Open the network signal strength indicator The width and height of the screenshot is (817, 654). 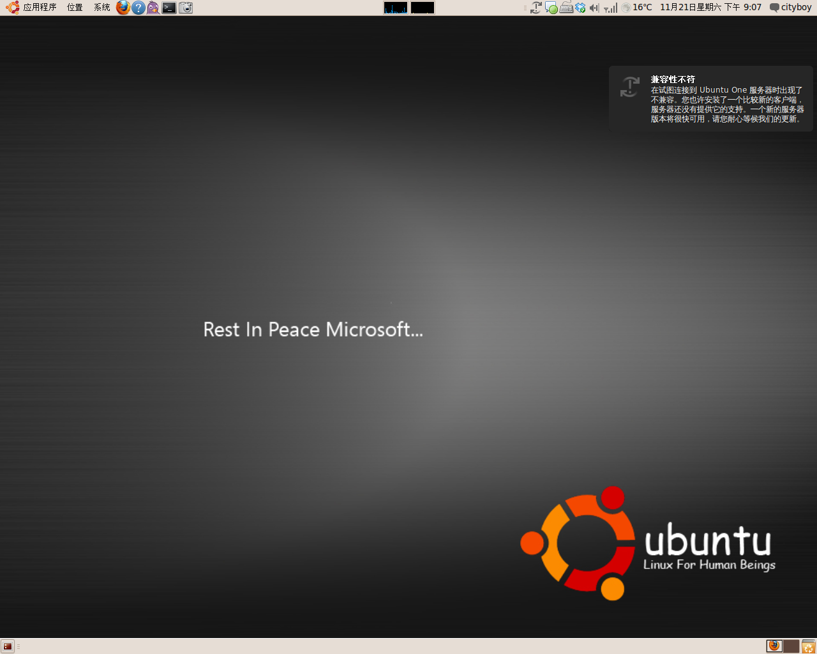tap(611, 8)
